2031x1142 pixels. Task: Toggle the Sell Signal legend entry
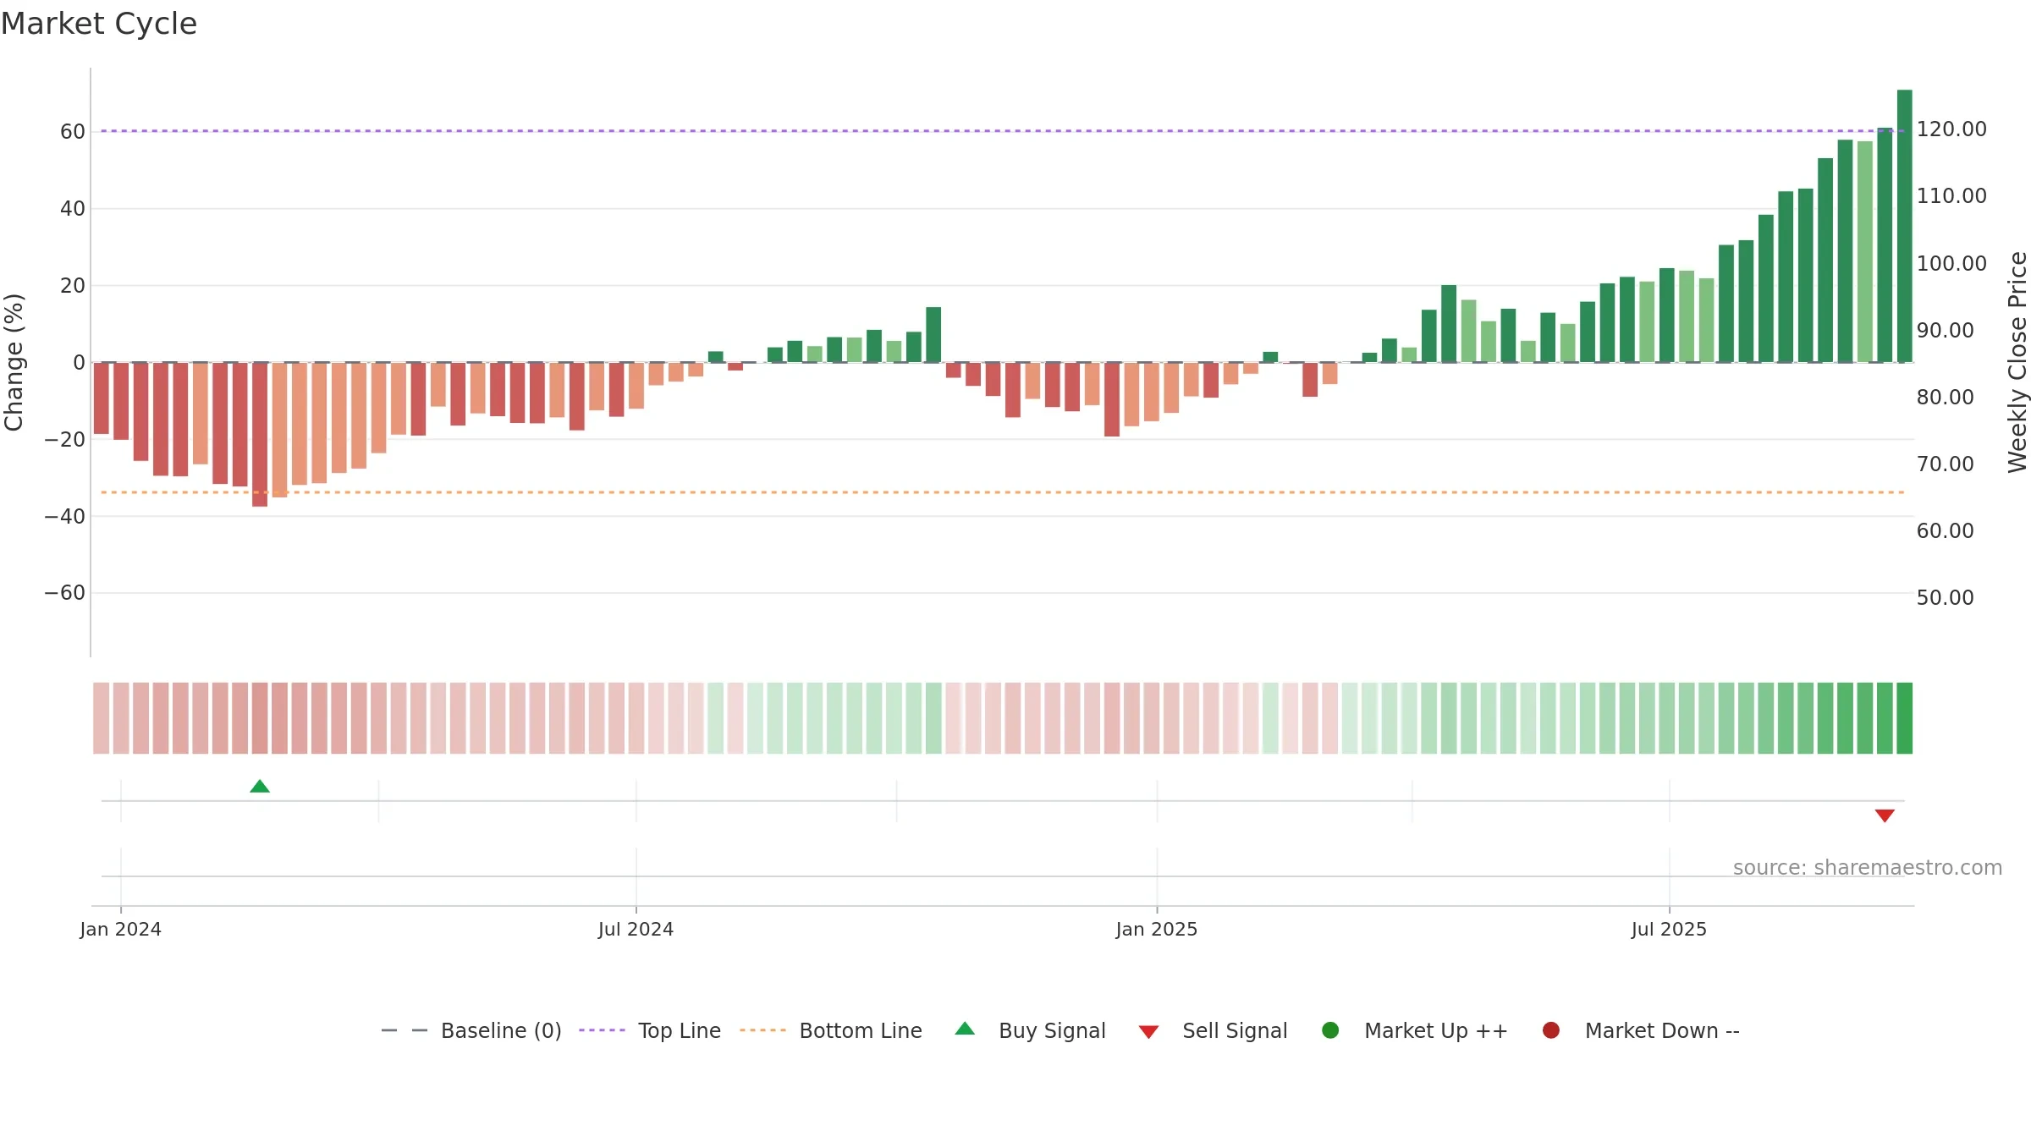(1213, 1030)
